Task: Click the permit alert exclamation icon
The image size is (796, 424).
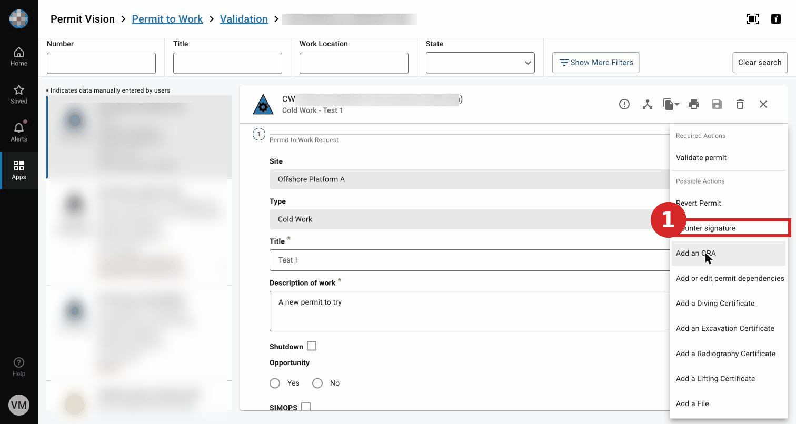Action: [624, 104]
